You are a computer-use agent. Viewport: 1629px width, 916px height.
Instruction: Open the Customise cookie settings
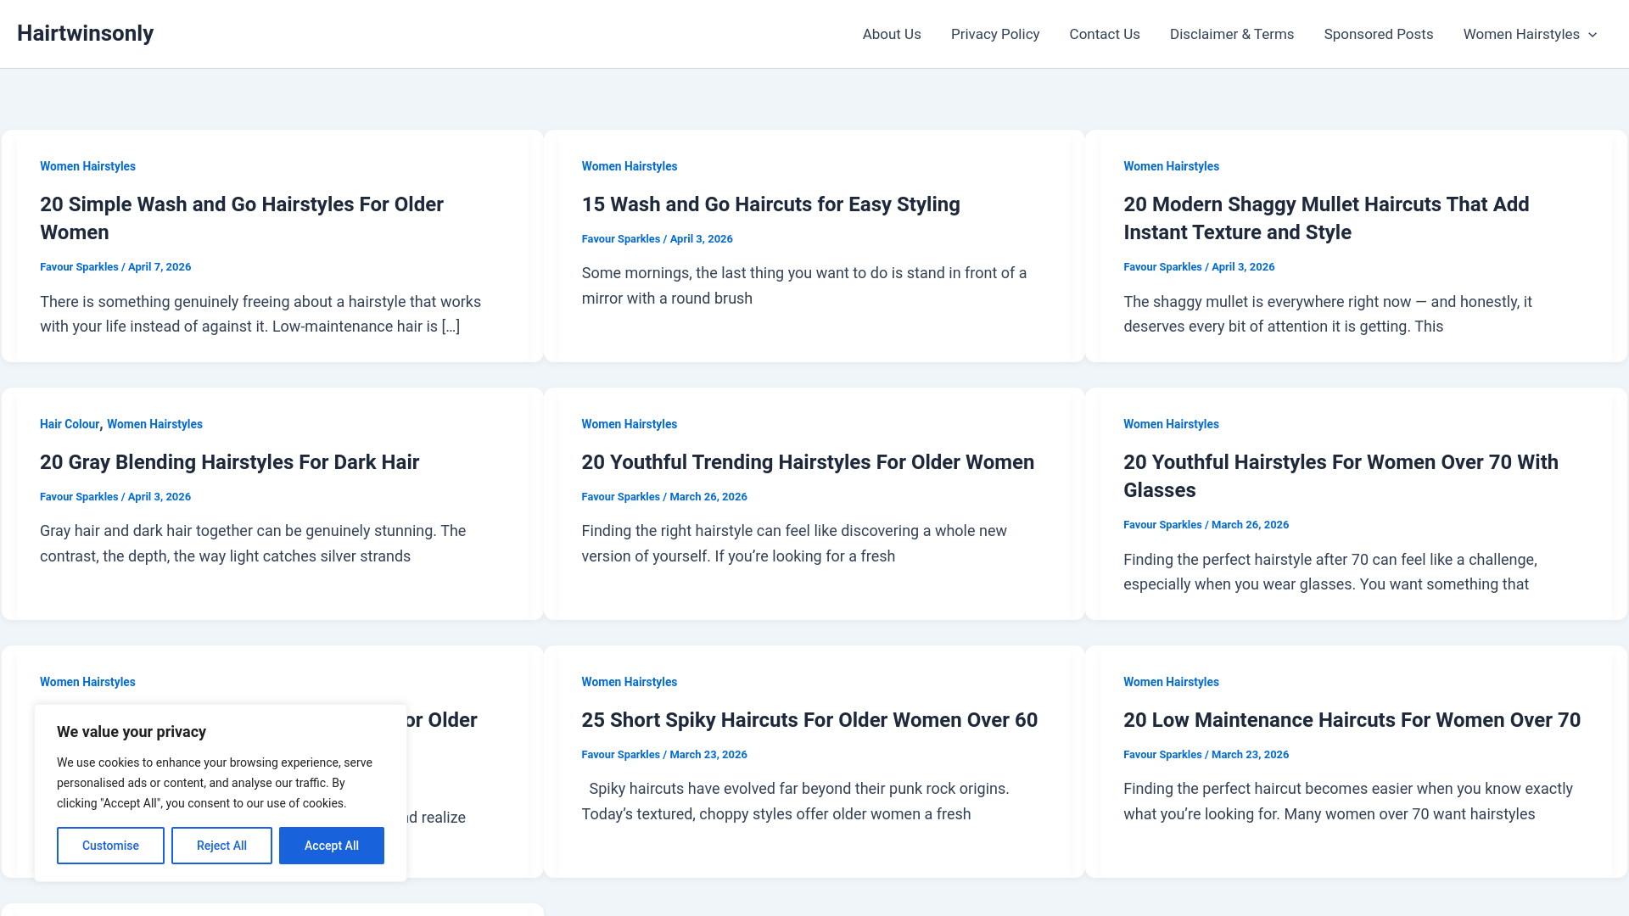pos(110,846)
